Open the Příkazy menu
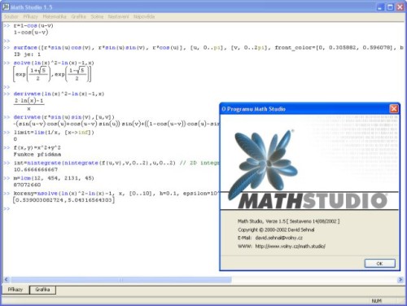Screen dimensions: 407x306 [30, 17]
